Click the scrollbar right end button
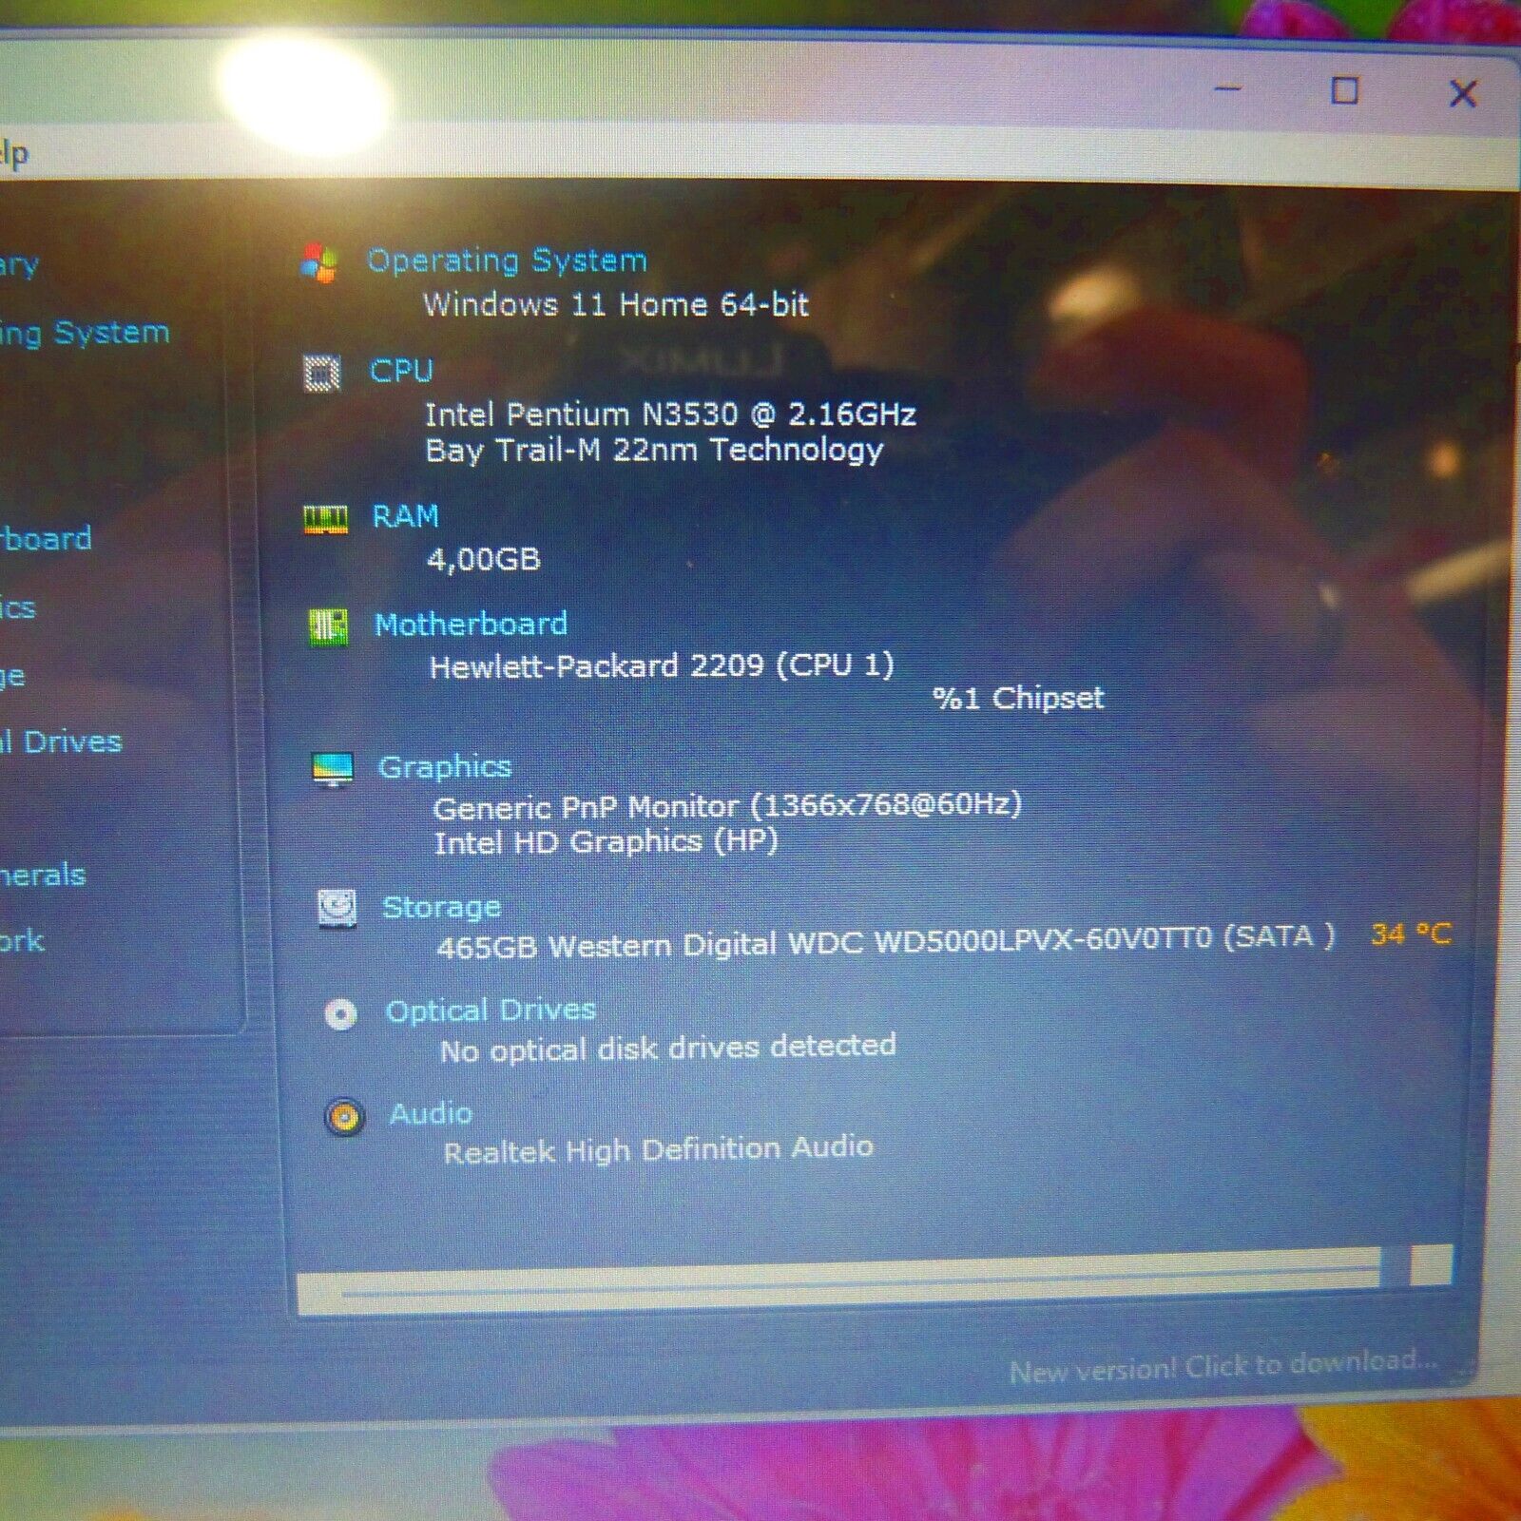Viewport: 1521px width, 1521px height. tap(1431, 1265)
